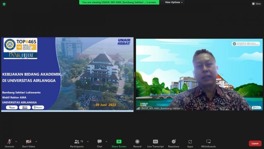This screenshot has width=264, height=149.
Task: Unmute the microphone
Action: click(10, 143)
